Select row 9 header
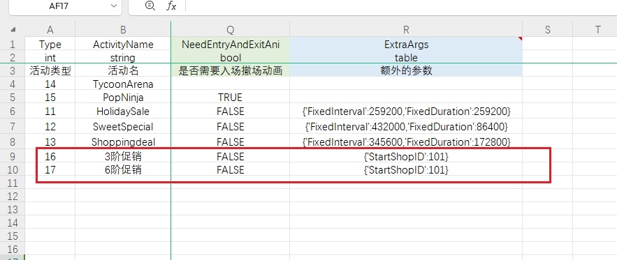This screenshot has width=617, height=260. click(x=13, y=156)
